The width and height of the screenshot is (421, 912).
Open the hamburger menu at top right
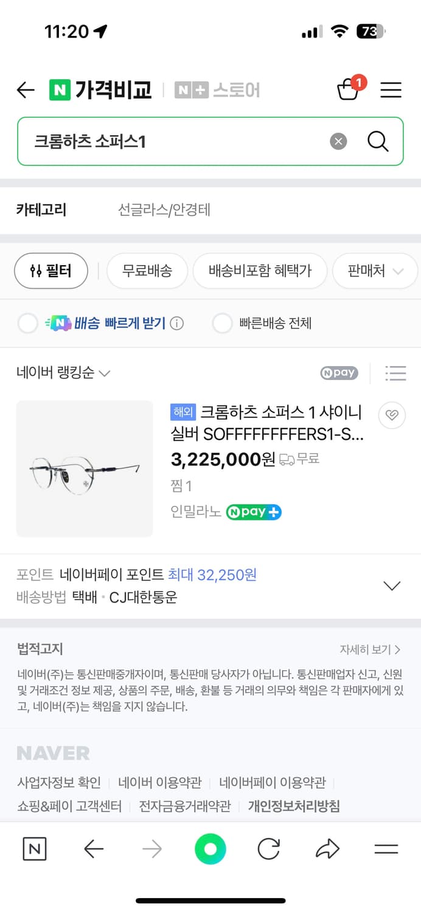tap(391, 90)
